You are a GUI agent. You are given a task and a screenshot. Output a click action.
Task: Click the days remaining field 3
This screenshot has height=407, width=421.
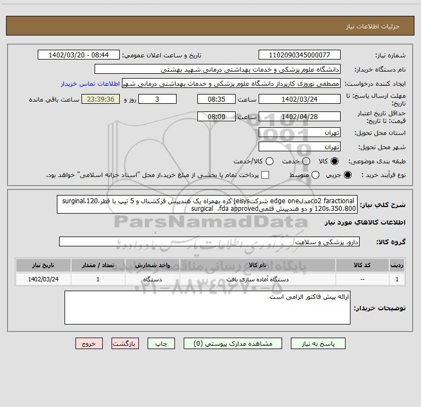(x=157, y=99)
